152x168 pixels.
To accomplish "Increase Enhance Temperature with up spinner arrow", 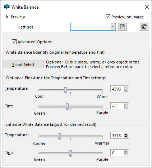I will click(x=126, y=134).
